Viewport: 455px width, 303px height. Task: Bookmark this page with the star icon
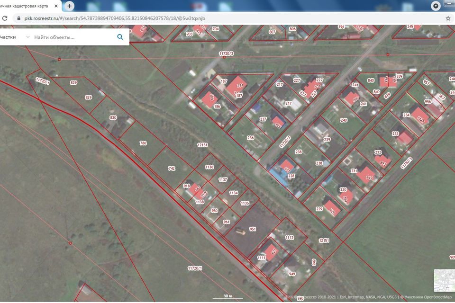click(448, 18)
